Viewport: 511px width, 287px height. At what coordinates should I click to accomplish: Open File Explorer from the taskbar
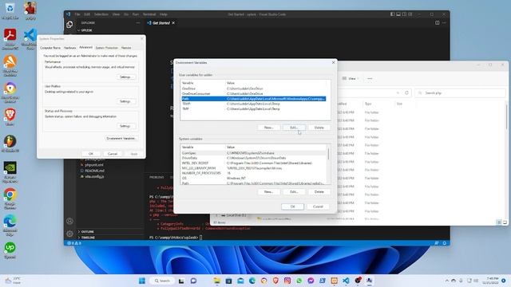[x=216, y=281]
